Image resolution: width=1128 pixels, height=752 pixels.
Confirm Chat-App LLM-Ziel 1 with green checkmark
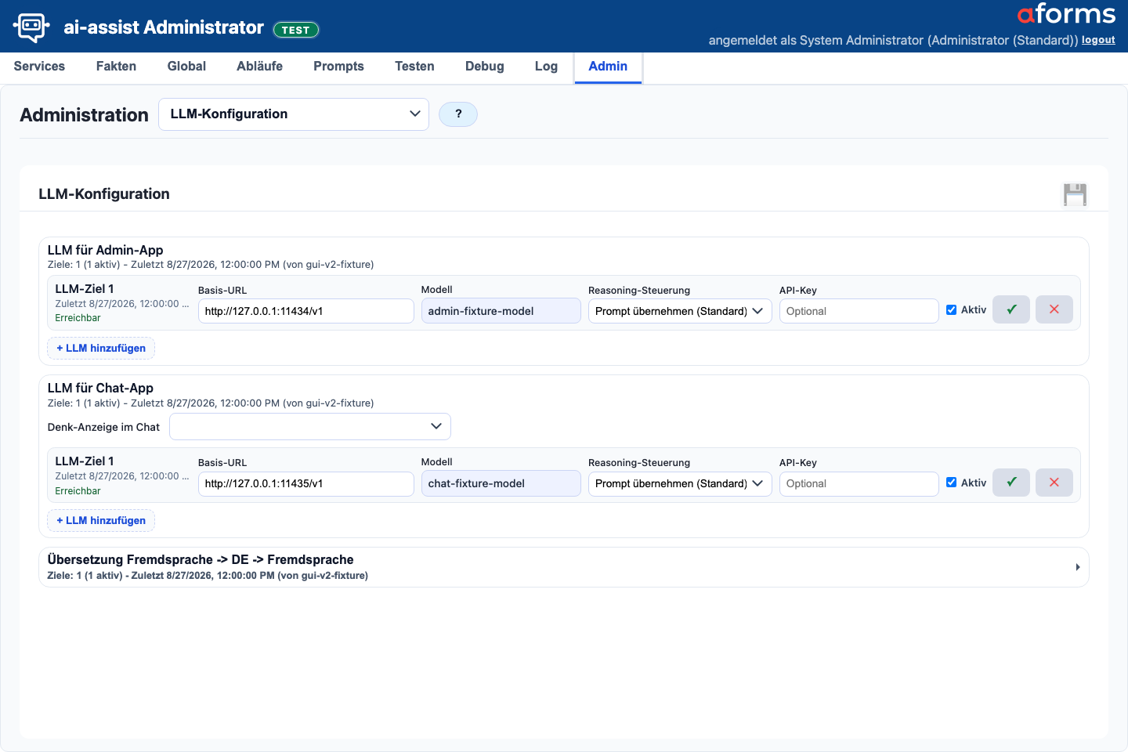click(1011, 483)
